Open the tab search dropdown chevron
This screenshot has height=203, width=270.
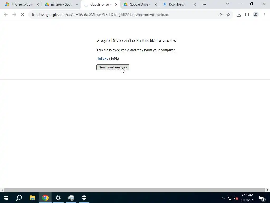coord(228,4)
